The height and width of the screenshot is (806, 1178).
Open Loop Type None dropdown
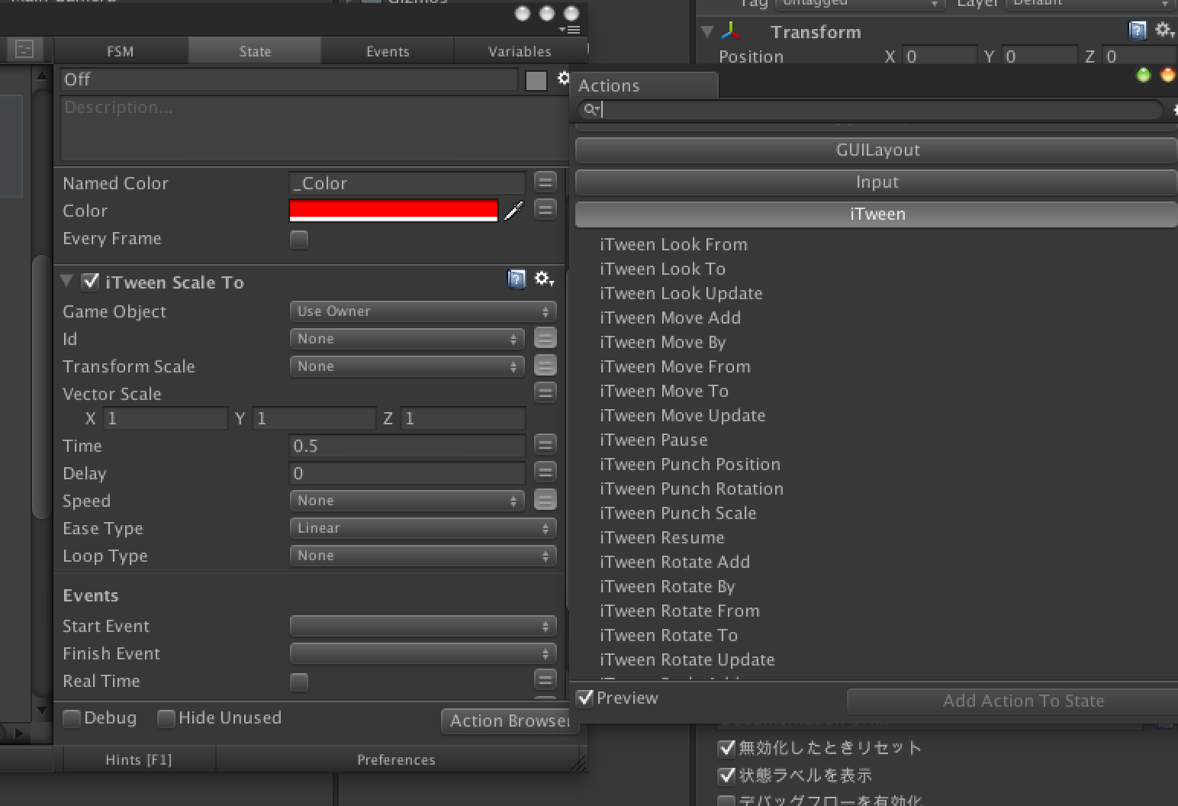click(x=423, y=556)
